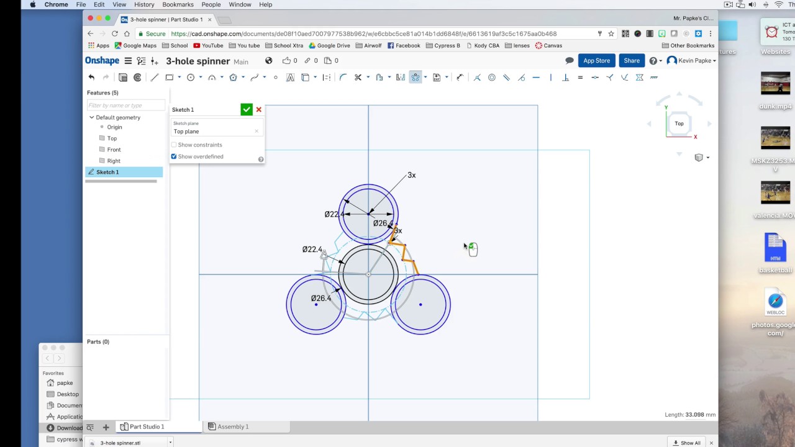Select the Extrude tool

pos(123,78)
